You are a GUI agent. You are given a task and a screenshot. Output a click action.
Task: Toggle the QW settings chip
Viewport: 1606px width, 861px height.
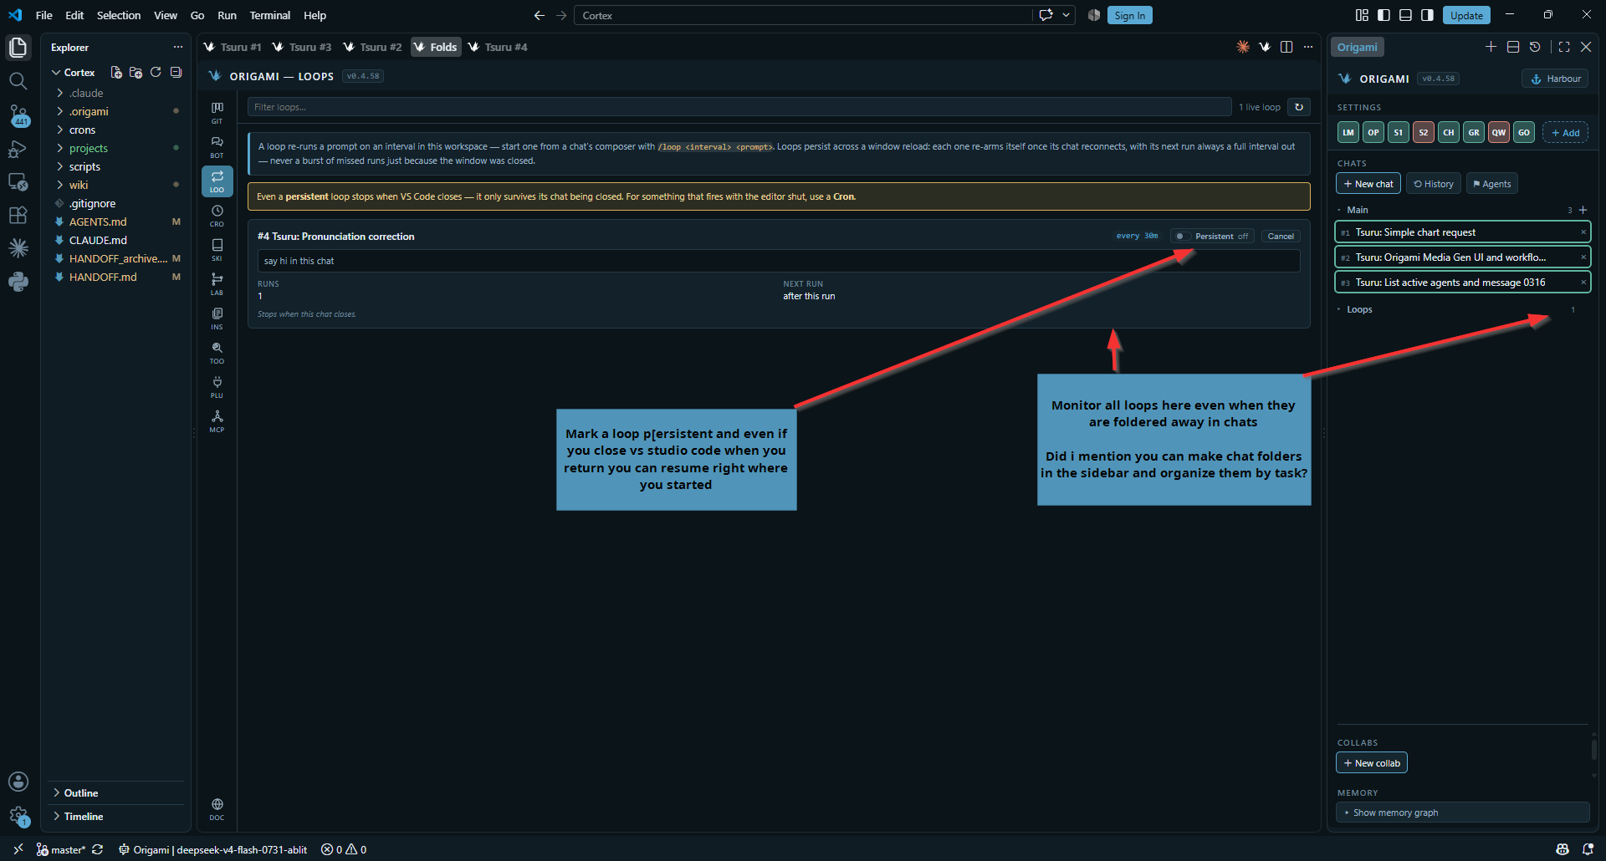click(x=1499, y=132)
